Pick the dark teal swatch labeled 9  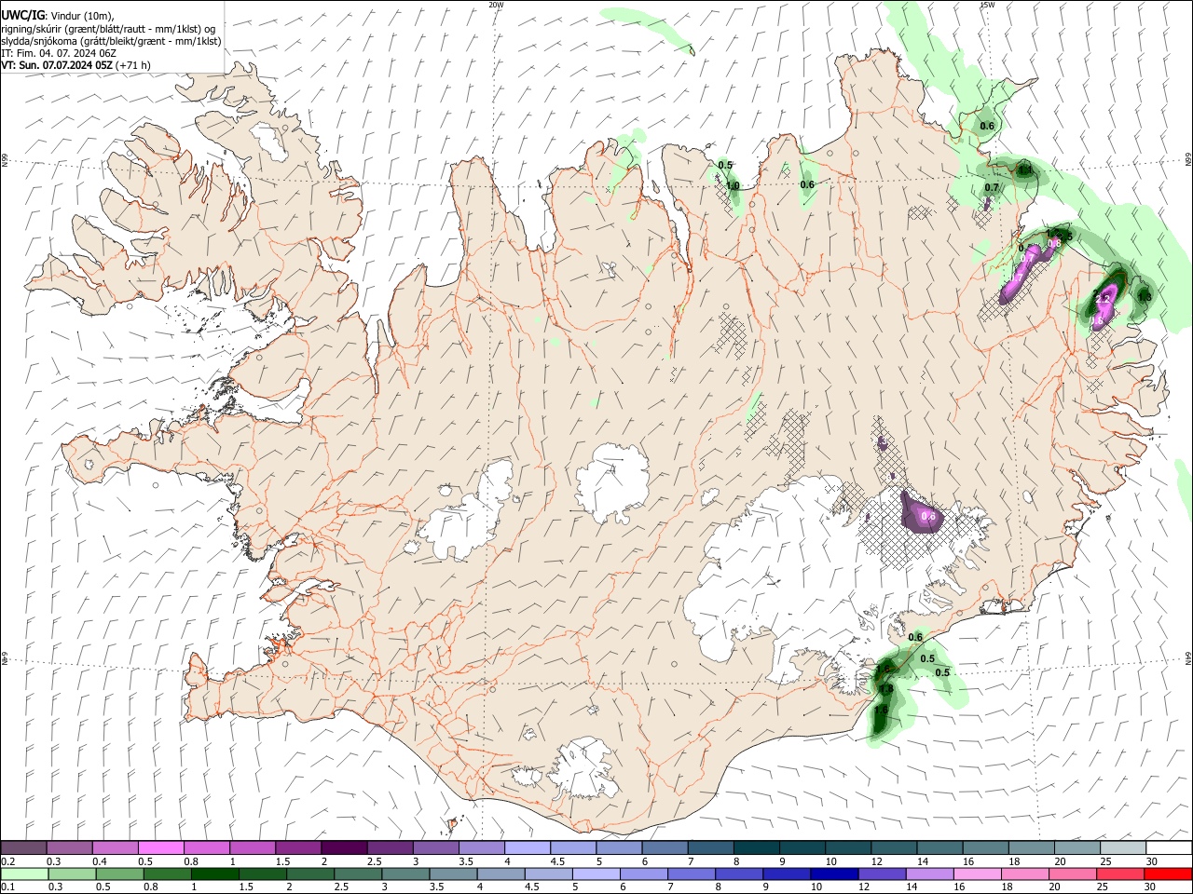click(x=802, y=847)
